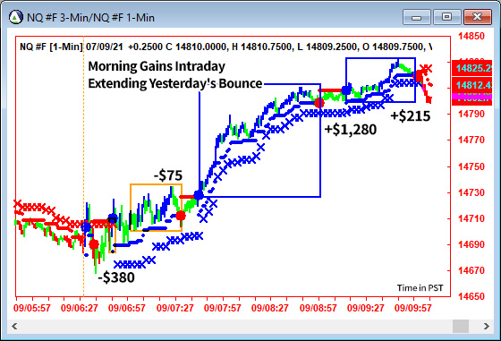This screenshot has height=341, width=501.
Task: Click the +$215 profit label
Action: [x=411, y=115]
